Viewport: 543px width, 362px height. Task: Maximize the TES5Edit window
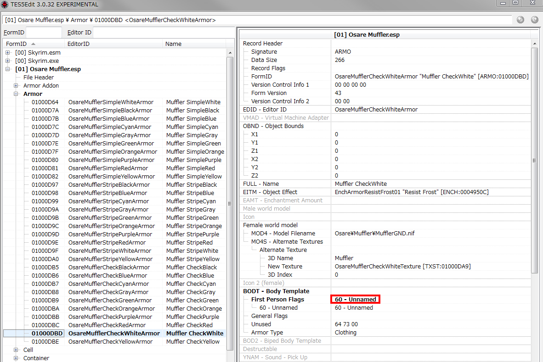click(515, 3)
